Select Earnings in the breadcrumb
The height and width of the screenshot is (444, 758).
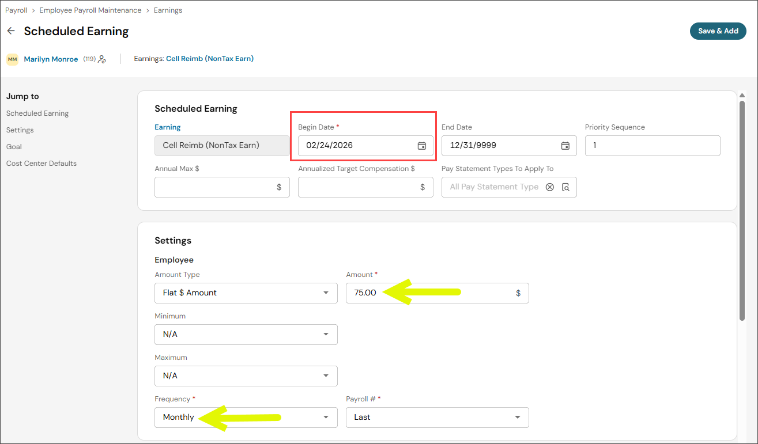[168, 10]
